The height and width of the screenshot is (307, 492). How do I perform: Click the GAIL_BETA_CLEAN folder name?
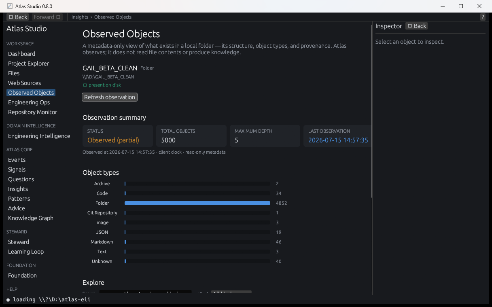110,68
